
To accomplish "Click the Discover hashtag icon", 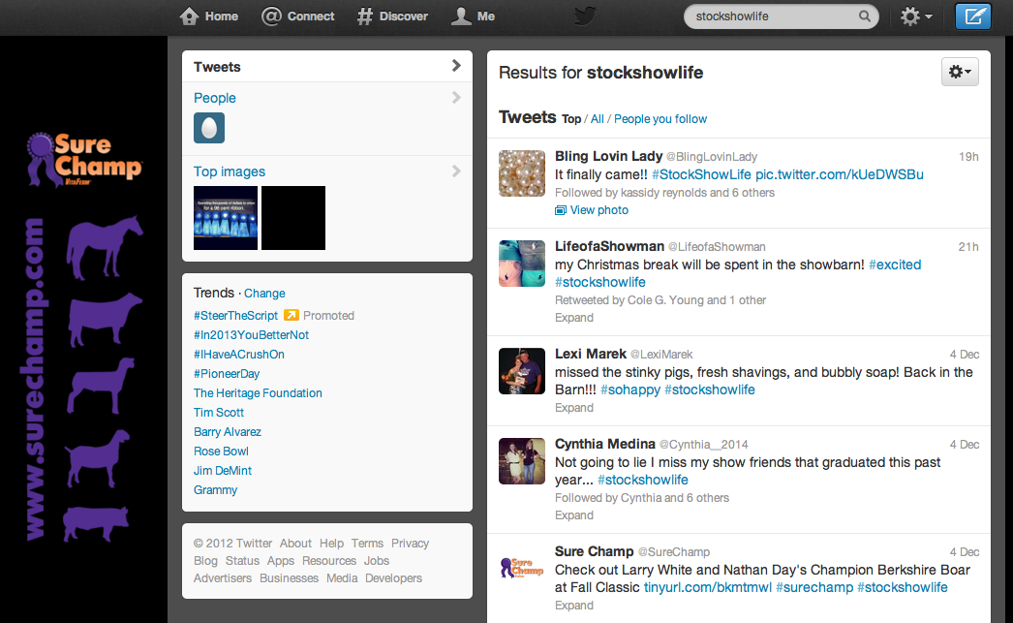I will pos(365,16).
